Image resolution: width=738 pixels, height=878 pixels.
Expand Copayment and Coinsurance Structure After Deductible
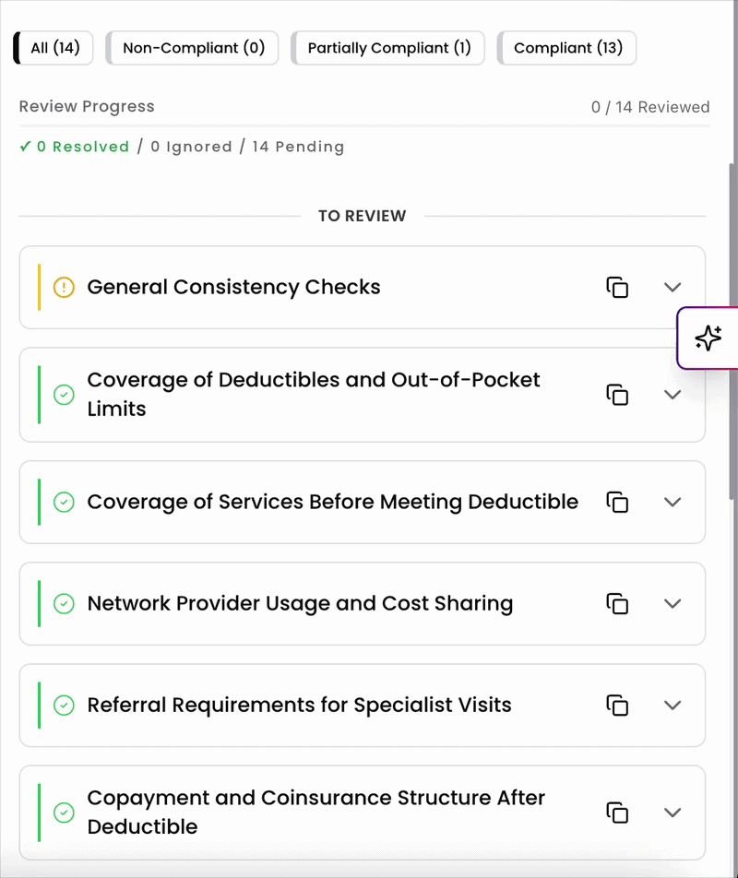click(673, 813)
